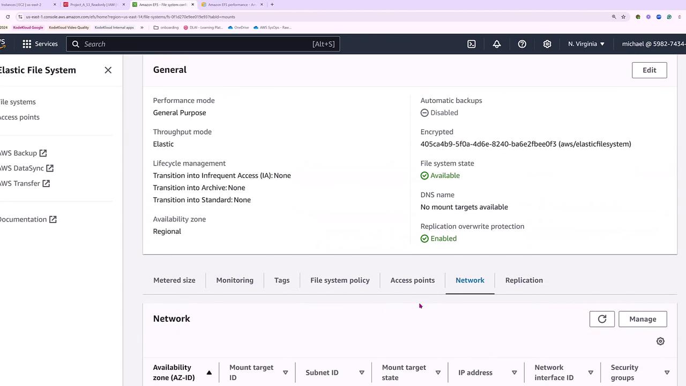686x386 pixels.
Task: Open the notifications bell
Action: tap(497, 44)
